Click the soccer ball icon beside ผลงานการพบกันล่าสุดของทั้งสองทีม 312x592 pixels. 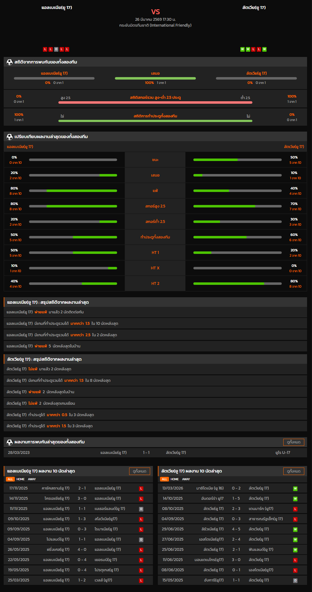tap(10, 442)
